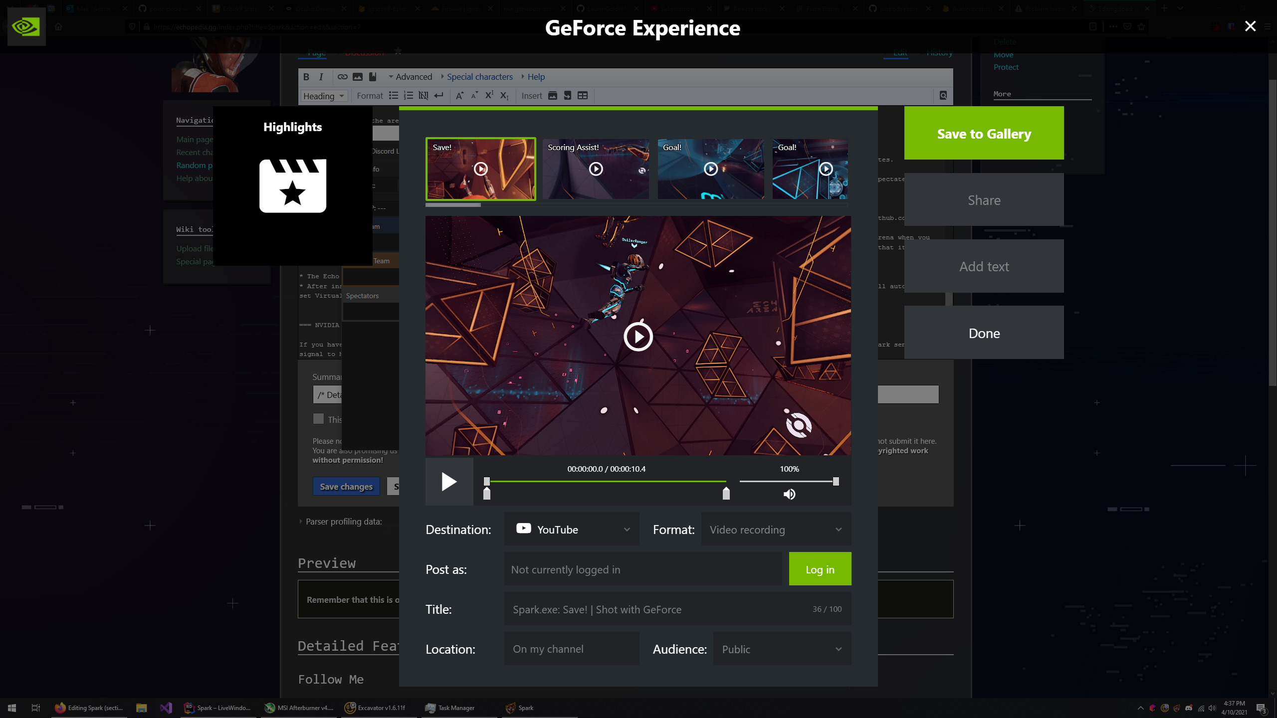Switch to Firefox "Editing Spark" taskbar item
This screenshot has height=718, width=1277.
(89, 708)
